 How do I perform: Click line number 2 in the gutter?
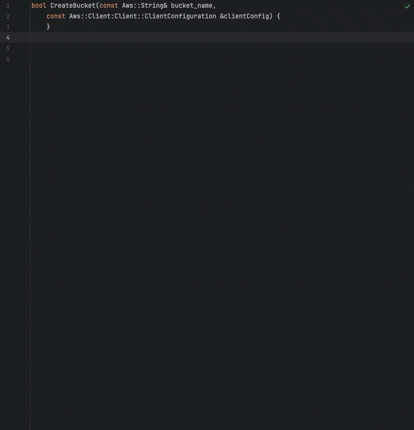(x=8, y=16)
